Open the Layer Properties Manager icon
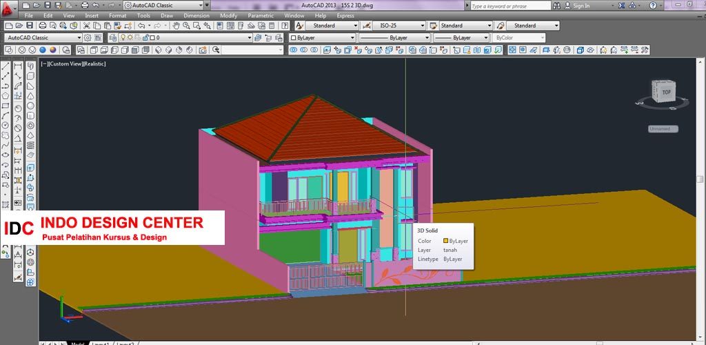The image size is (706, 345). coord(113,38)
